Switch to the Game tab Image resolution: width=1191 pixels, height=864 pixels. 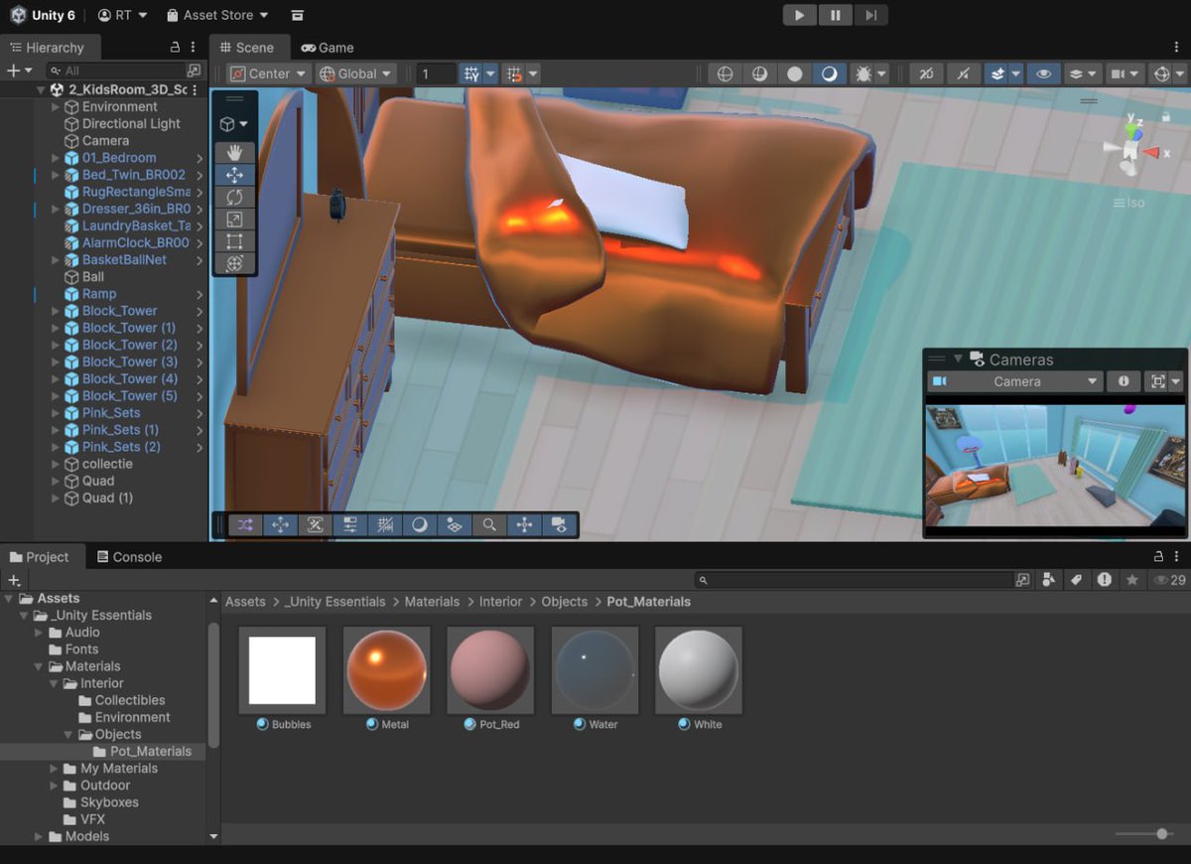[x=327, y=47]
